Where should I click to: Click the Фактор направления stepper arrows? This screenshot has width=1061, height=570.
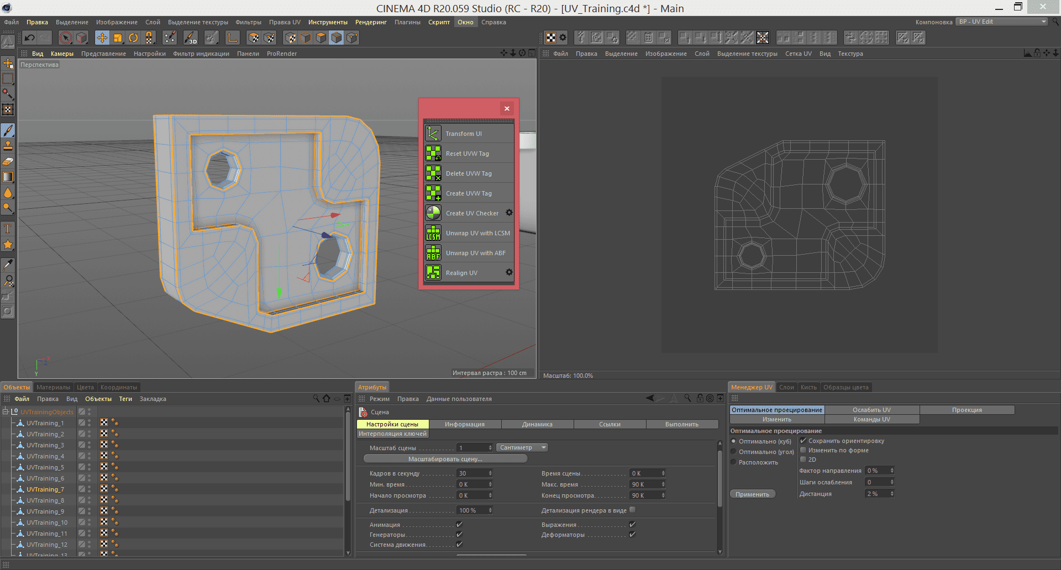coord(892,471)
